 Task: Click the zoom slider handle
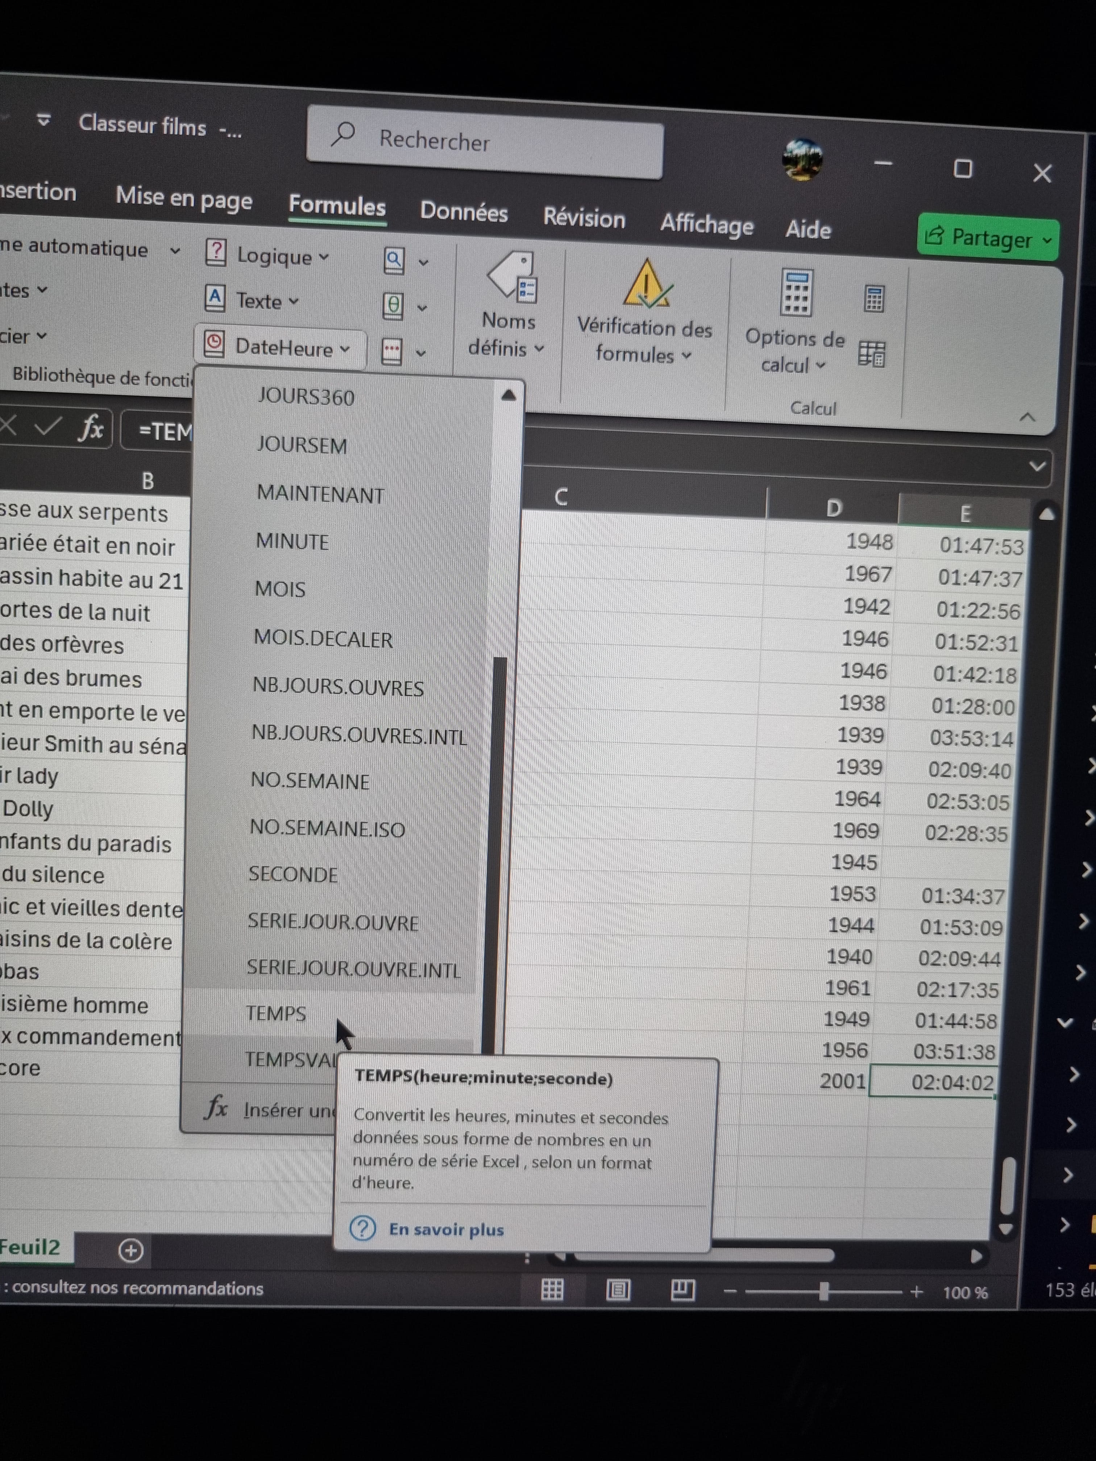pos(824,1291)
